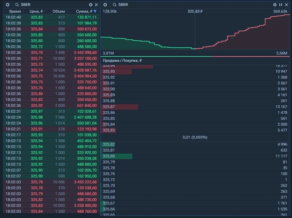Click SBER ticker field in order book panel
The height and width of the screenshot is (218, 292).
click(x=123, y=5)
